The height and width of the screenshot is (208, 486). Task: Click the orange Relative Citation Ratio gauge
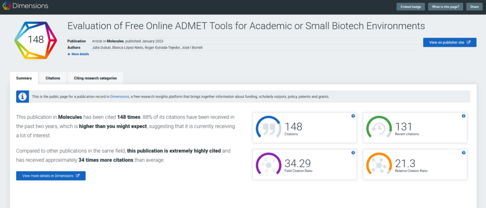tap(380, 165)
